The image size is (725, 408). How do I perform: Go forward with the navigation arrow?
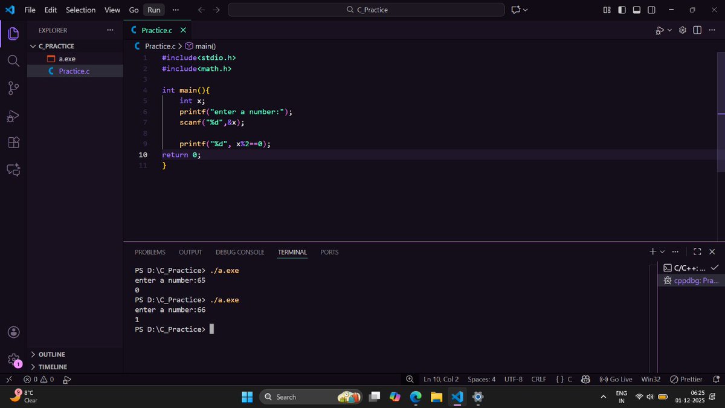click(216, 10)
